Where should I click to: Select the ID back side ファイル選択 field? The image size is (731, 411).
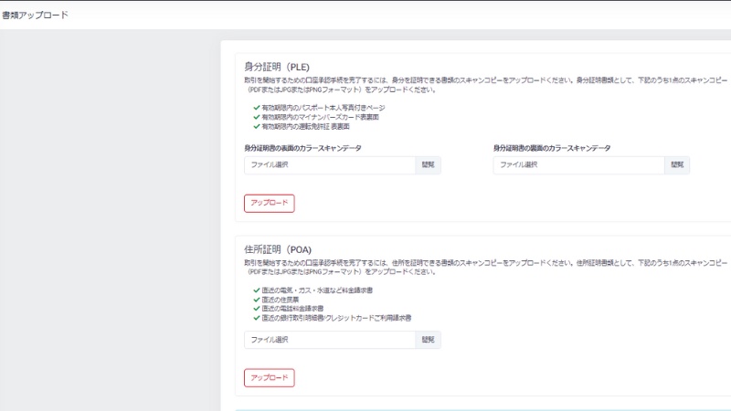pos(577,165)
